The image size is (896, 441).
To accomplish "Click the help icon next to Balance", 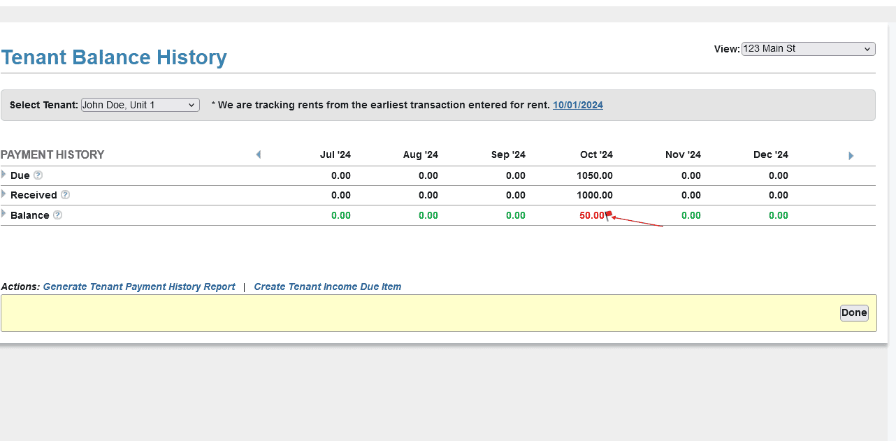I will pyautogui.click(x=58, y=215).
